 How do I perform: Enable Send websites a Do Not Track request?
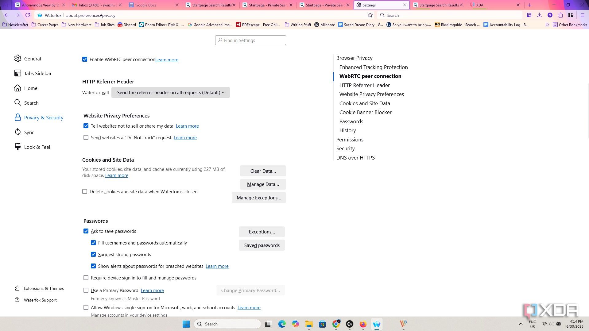[x=86, y=137]
